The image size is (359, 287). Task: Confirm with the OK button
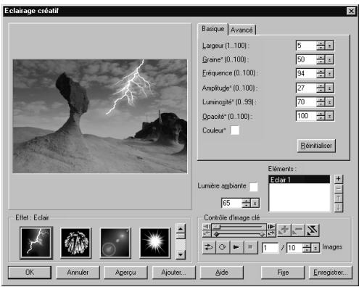(x=30, y=273)
